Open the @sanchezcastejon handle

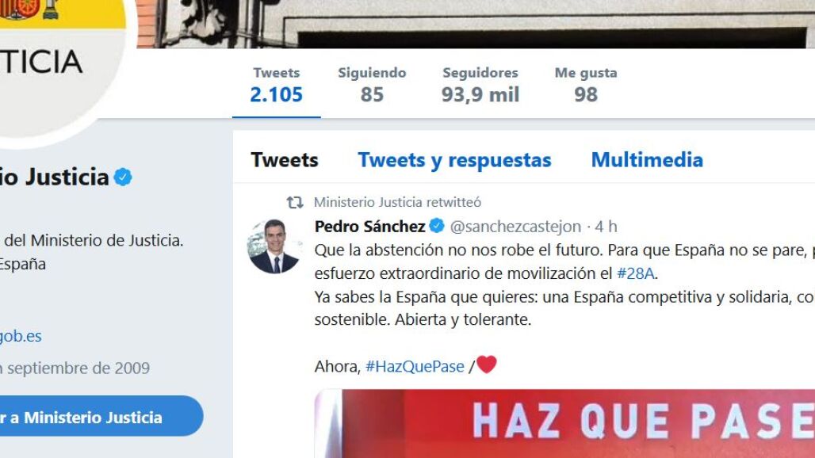[515, 227]
